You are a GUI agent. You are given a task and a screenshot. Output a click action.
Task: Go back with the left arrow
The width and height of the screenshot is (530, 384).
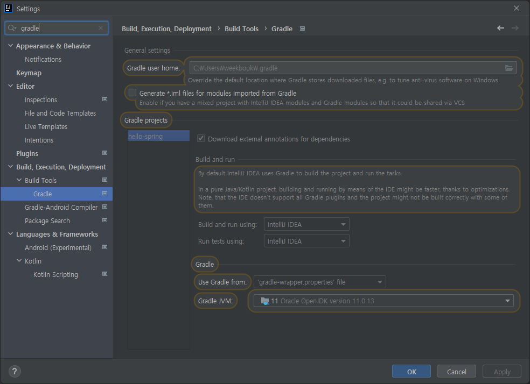click(500, 28)
